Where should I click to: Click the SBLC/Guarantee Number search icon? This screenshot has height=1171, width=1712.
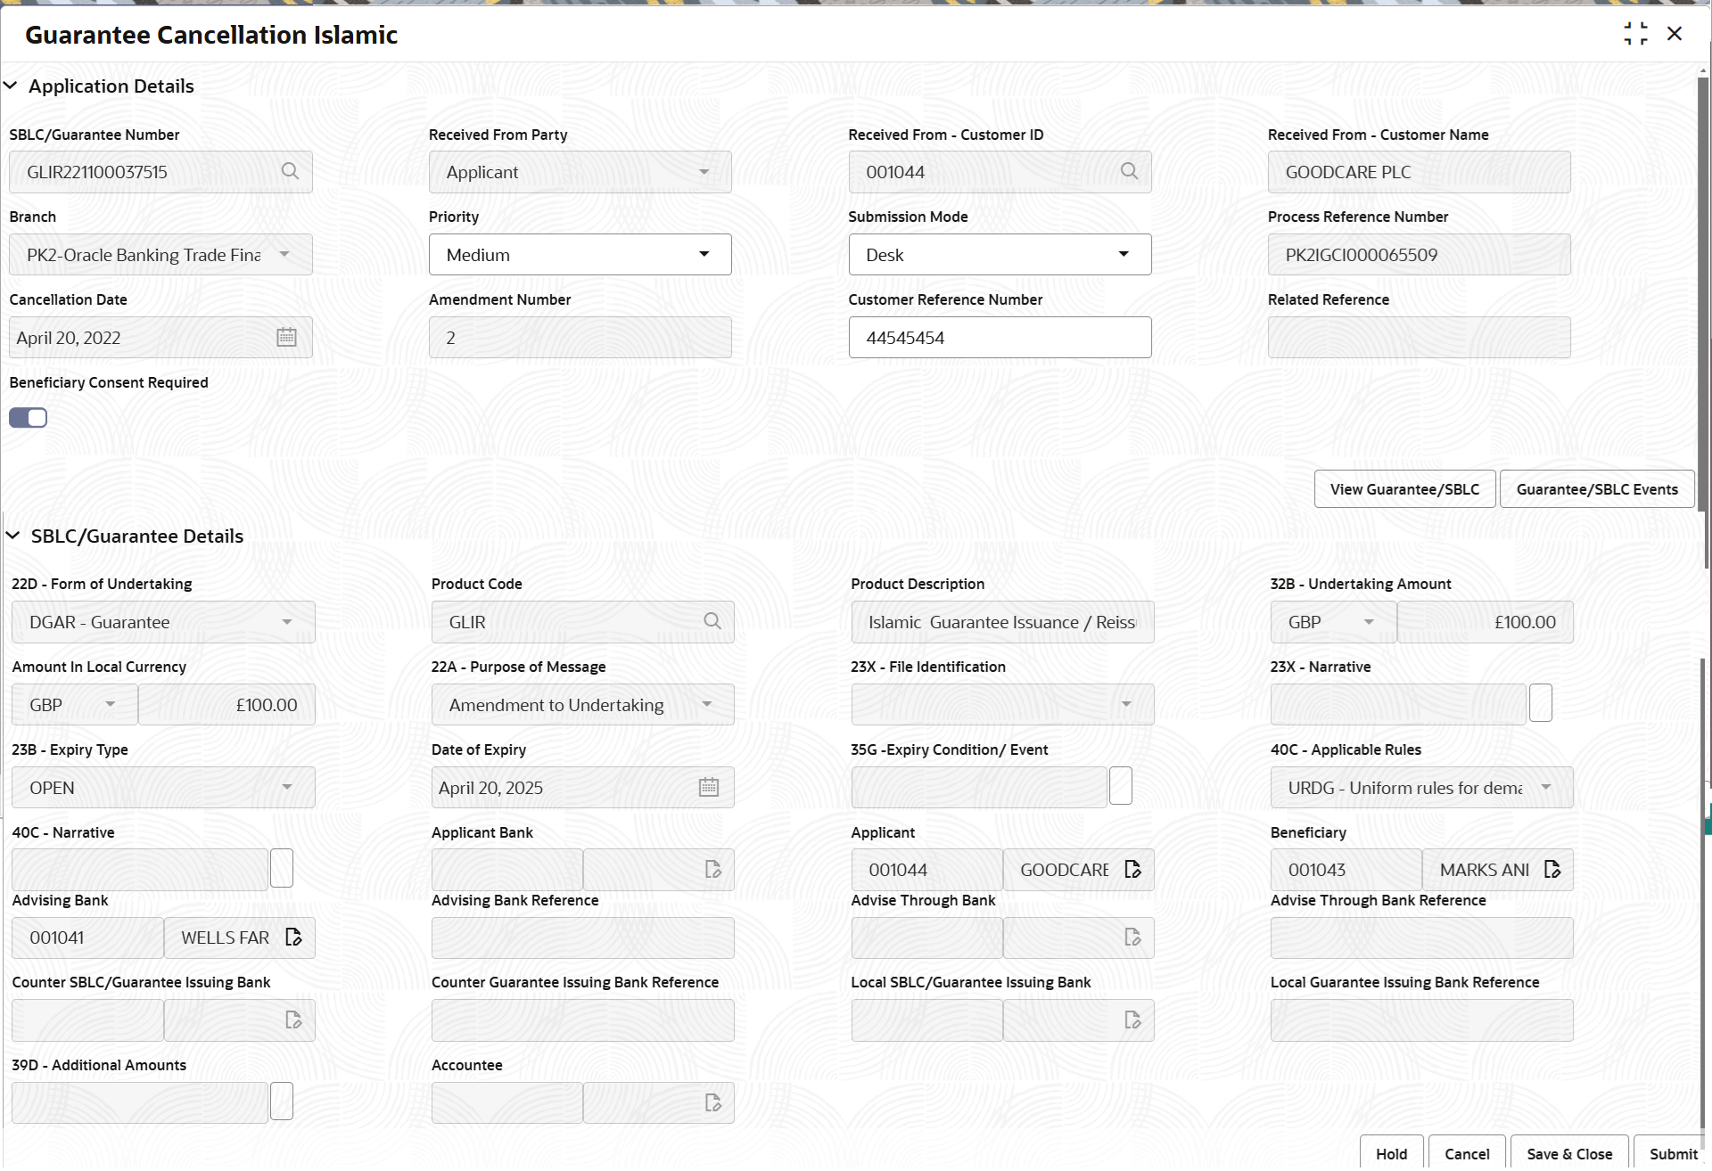coord(290,171)
